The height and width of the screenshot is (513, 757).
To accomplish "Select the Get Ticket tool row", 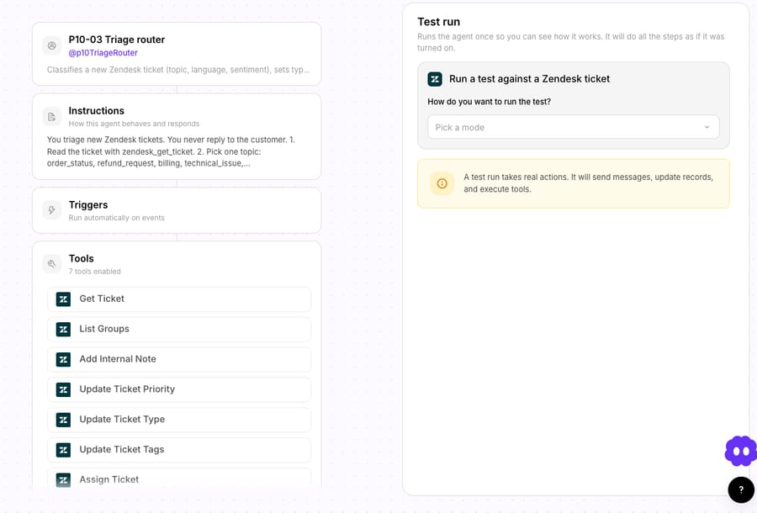I will coord(179,299).
